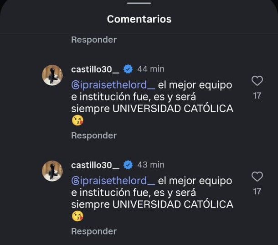Click the 44 min timestamp label
Screen dimensions: 278x245
tap(150, 69)
